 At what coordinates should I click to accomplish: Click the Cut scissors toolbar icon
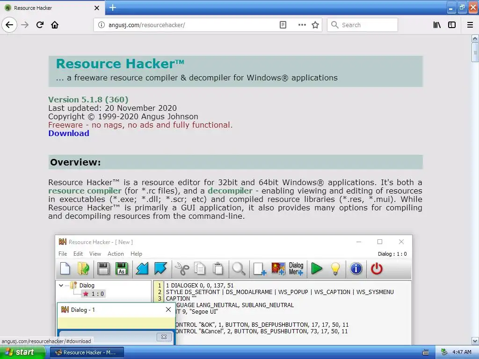click(x=182, y=269)
